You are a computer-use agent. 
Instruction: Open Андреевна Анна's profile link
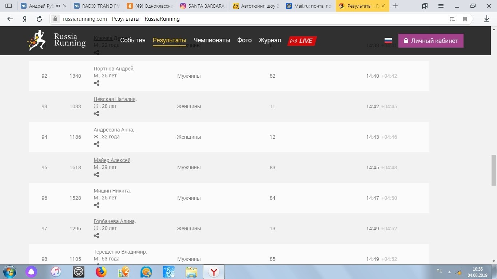pos(114,130)
